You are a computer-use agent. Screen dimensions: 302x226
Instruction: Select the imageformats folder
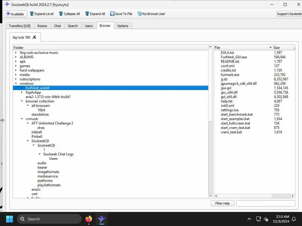coord(48,172)
